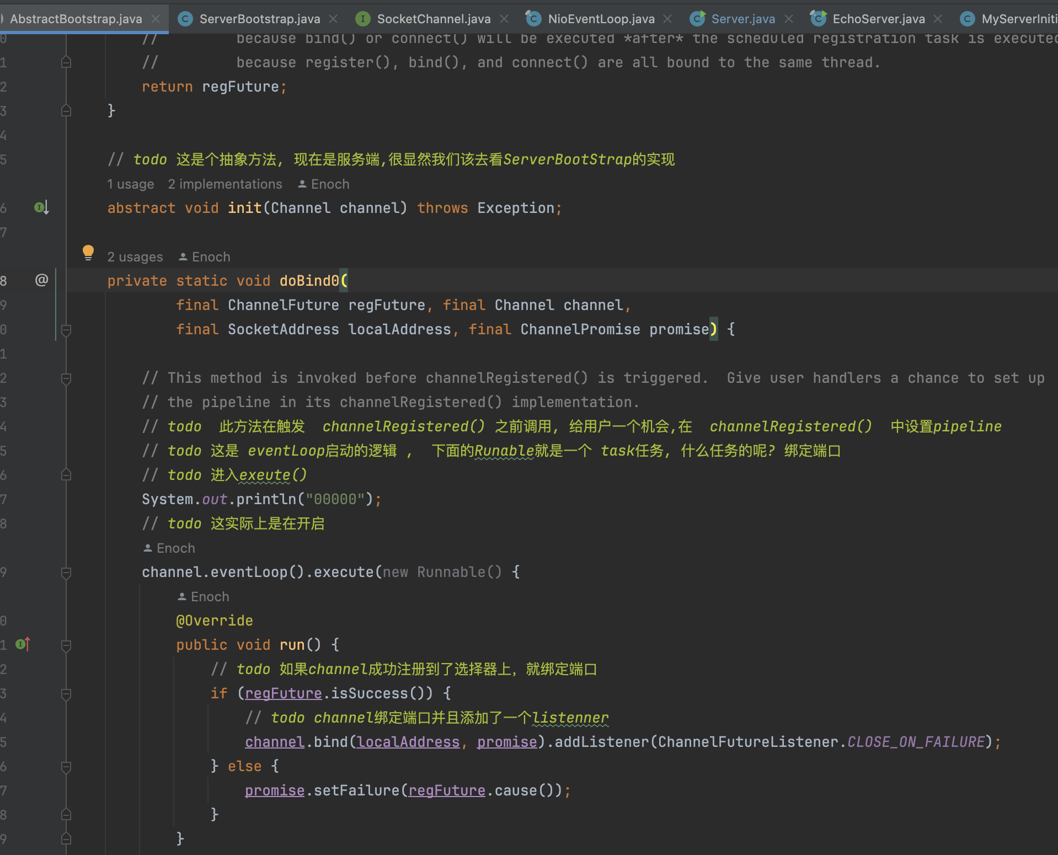Click the Enoch author hint above @Override

[210, 597]
